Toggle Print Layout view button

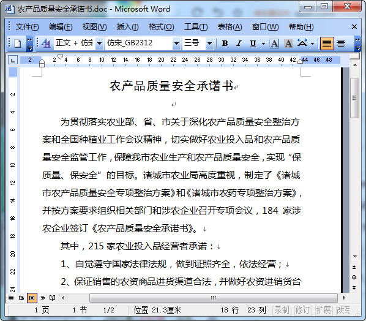coord(32,298)
